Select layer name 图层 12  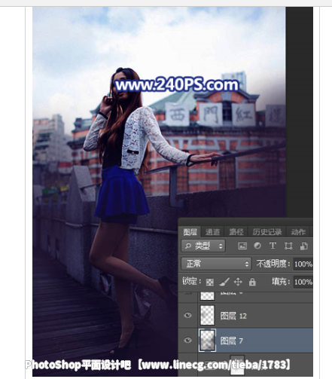[x=233, y=316]
